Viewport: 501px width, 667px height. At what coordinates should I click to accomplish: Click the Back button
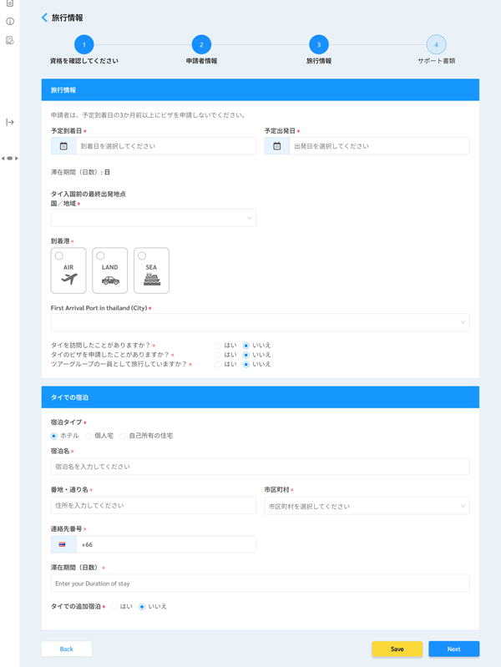click(x=67, y=649)
